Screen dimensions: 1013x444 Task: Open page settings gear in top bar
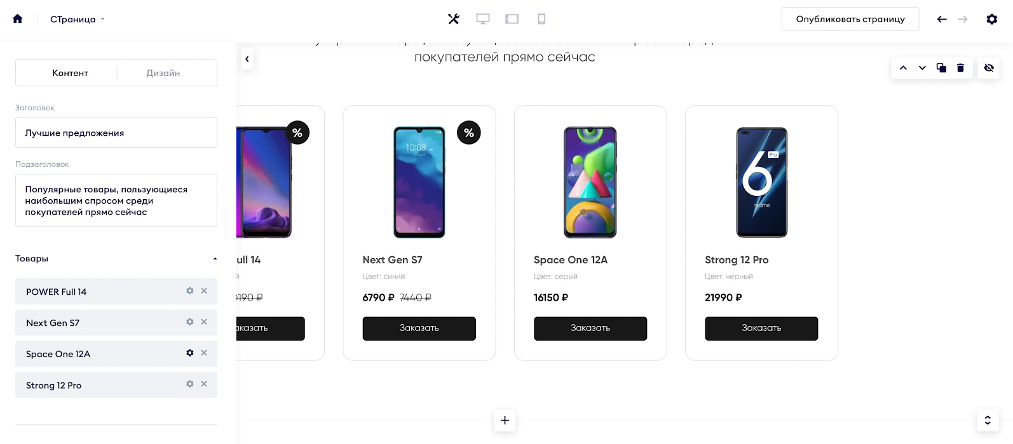[991, 19]
